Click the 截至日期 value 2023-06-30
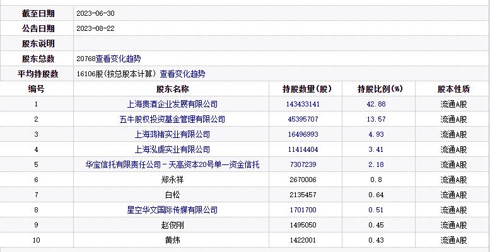This screenshot has width=490, height=252. 95,13
